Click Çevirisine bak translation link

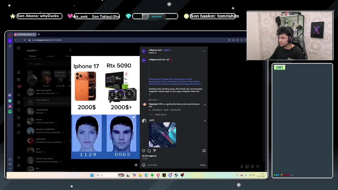pos(175,110)
